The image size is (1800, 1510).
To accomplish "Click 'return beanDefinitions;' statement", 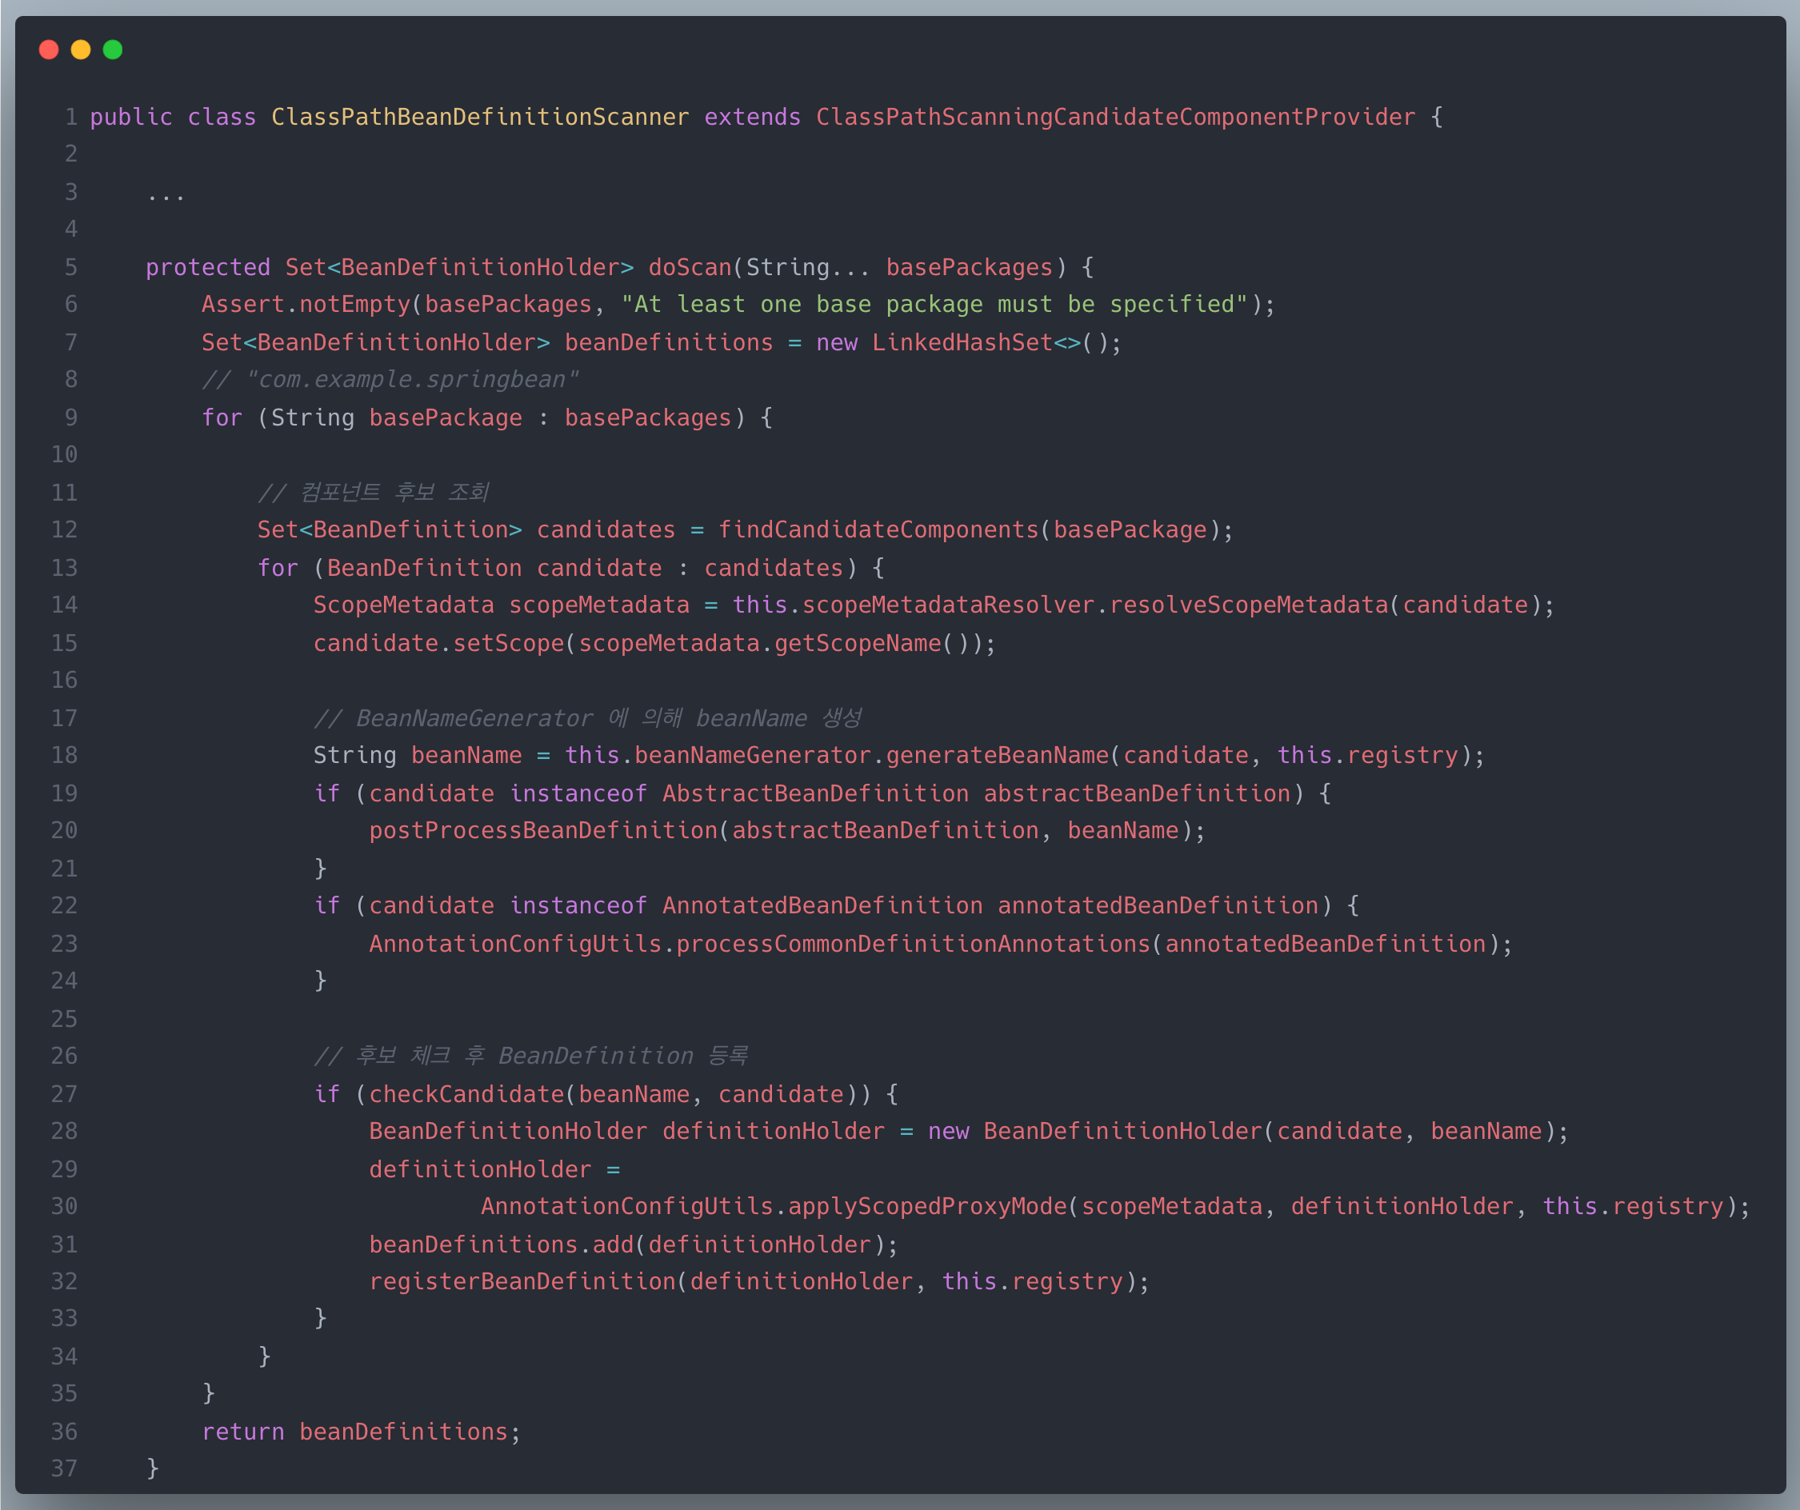I will [x=362, y=1433].
